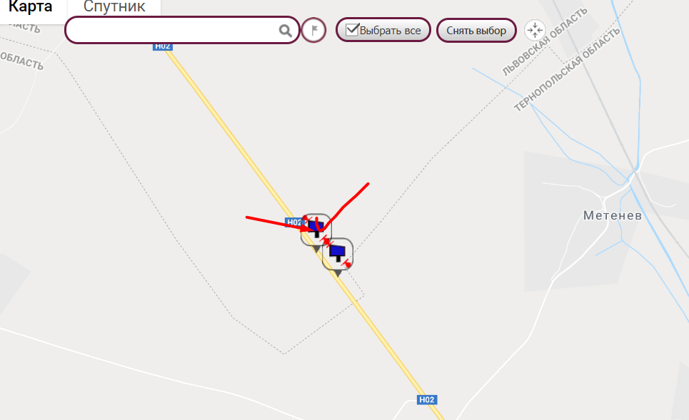Screen dimensions: 689x420
Task: Click the Метенев town label
Action: pos(613,215)
